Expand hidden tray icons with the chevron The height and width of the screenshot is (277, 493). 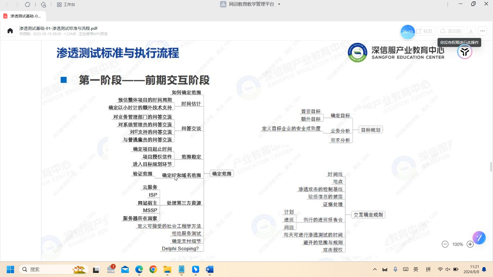(x=375, y=269)
